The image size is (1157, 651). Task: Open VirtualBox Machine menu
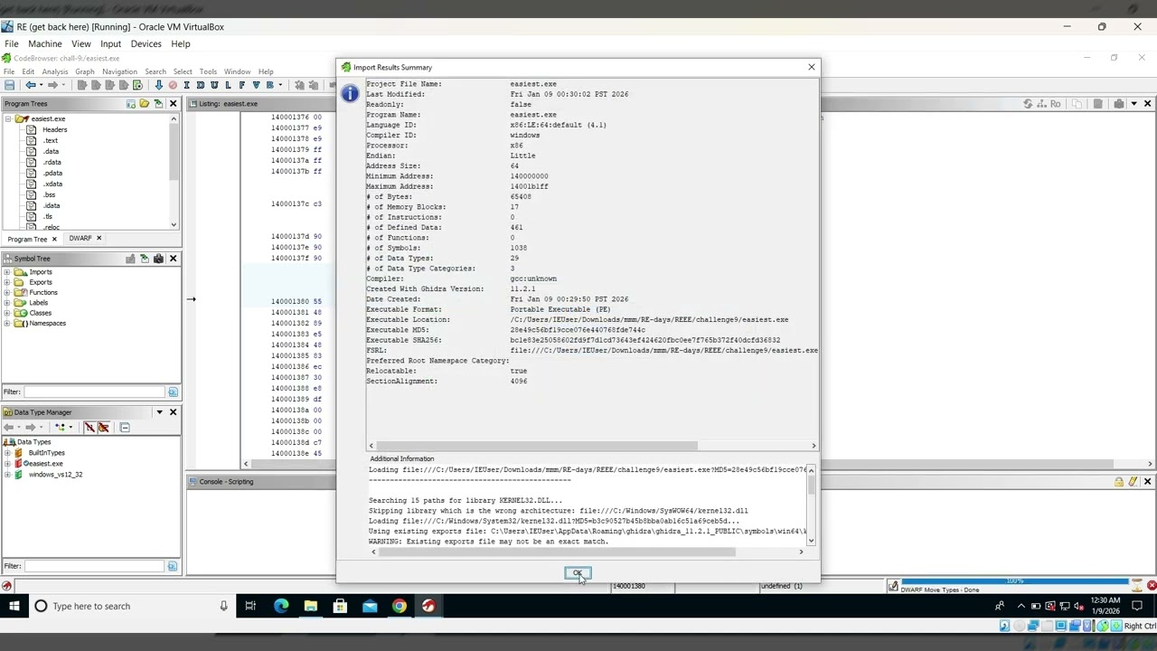(45, 43)
